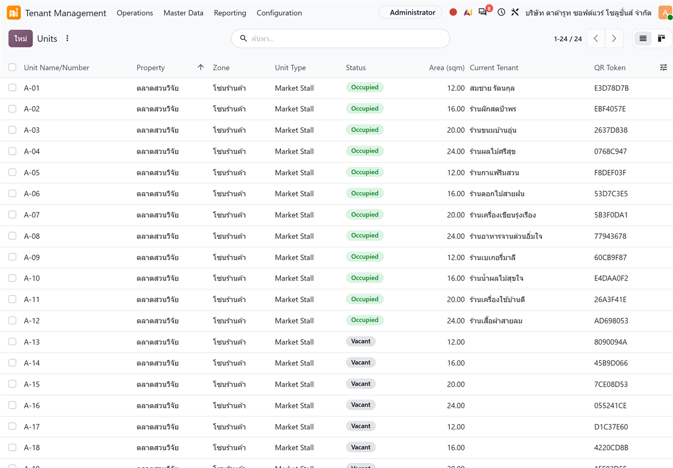The width and height of the screenshot is (673, 468).
Task: Click the red recording dot icon
Action: click(x=453, y=12)
